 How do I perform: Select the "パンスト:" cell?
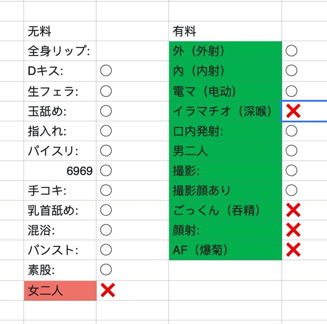pyautogui.click(x=60, y=250)
